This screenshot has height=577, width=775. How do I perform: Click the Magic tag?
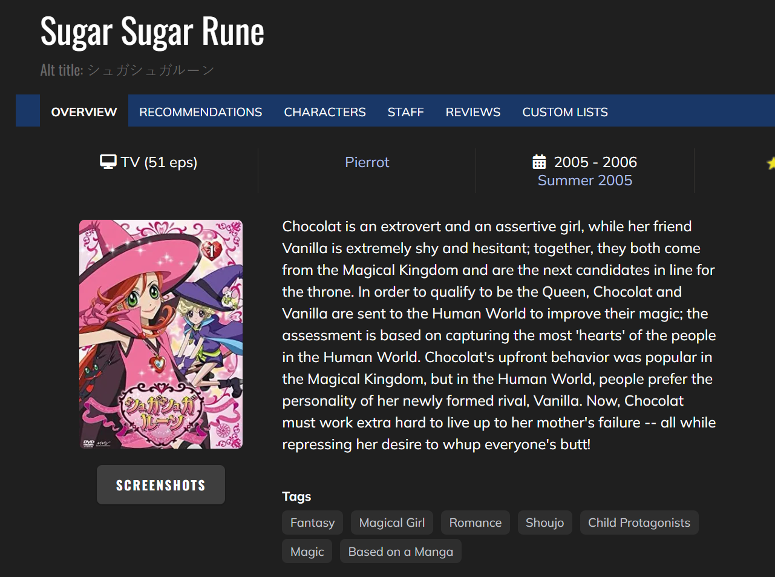point(307,552)
